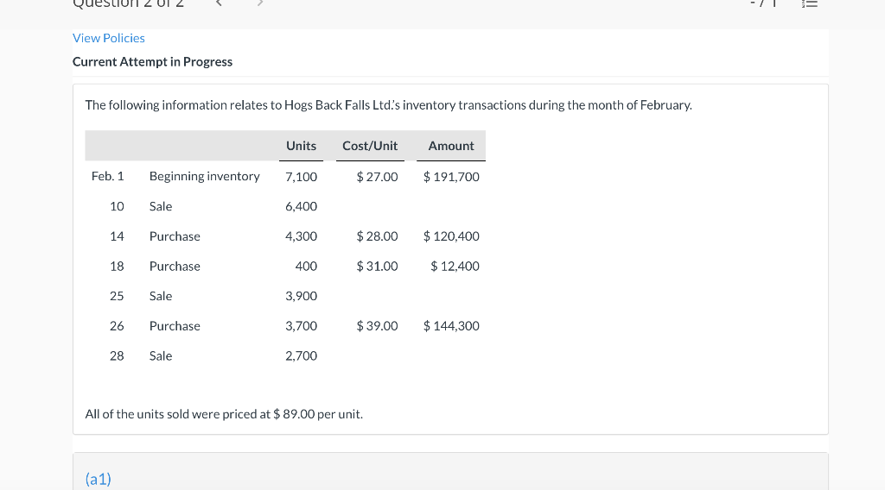Click the 3,900 units sale cell
The image size is (885, 490).
coord(301,296)
